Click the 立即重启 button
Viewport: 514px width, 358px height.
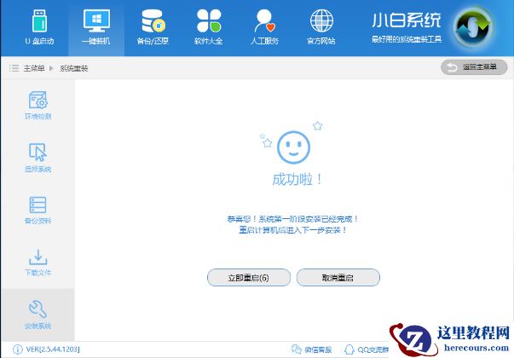249,278
